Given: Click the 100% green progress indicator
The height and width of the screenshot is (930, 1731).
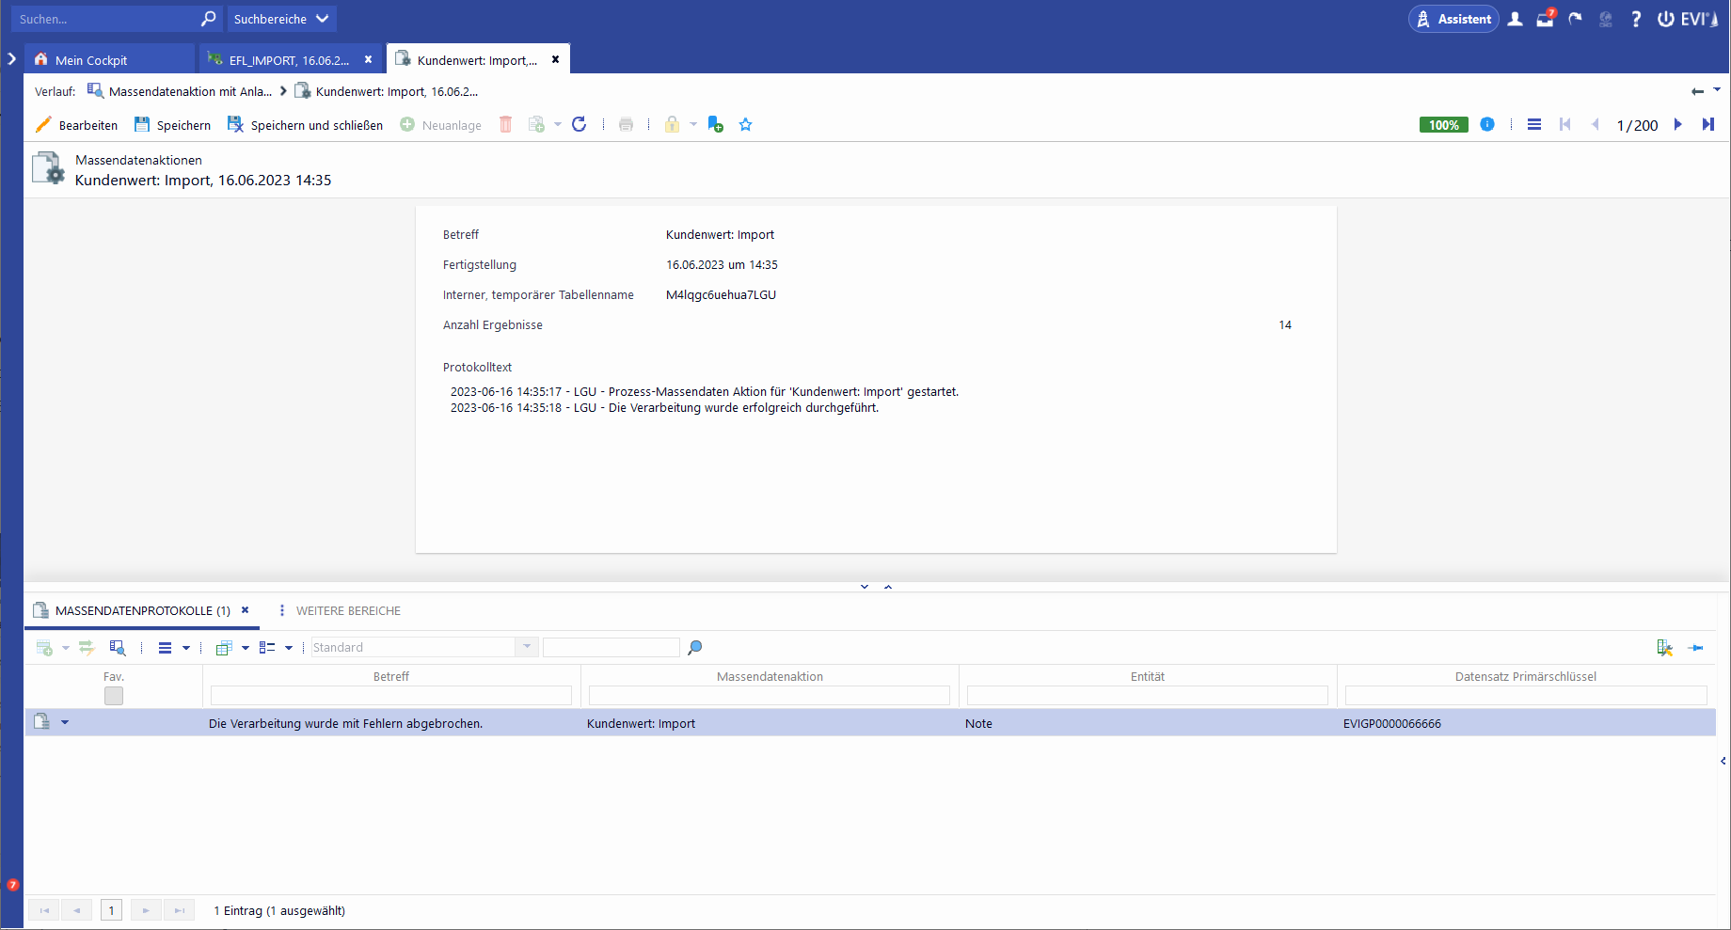Looking at the screenshot, I should click(1443, 125).
